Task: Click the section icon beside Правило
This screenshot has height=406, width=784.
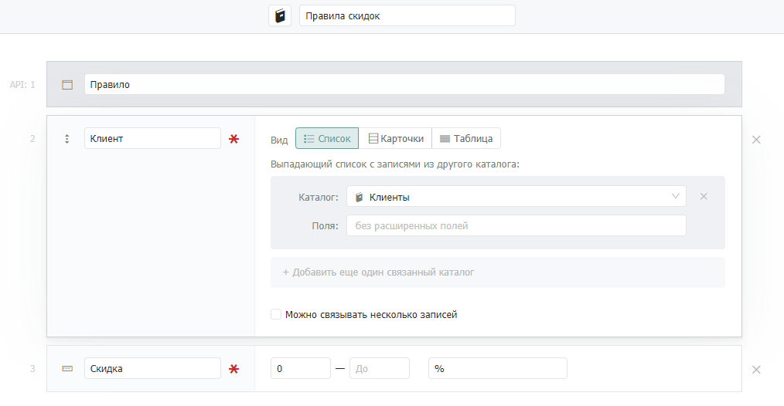Action: (x=67, y=84)
